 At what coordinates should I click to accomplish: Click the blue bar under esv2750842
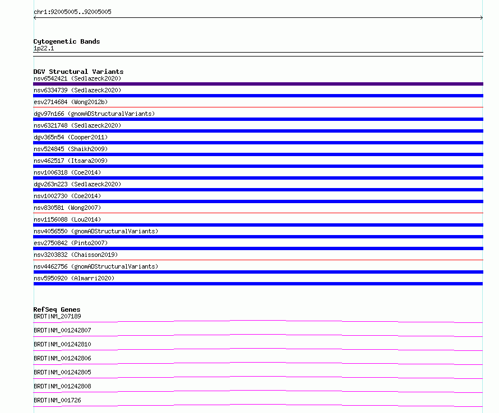pos(258,248)
